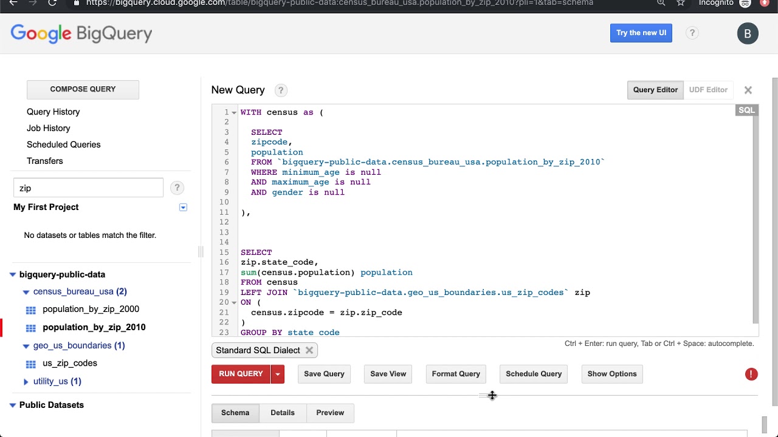This screenshot has height=437, width=778.
Task: Switch to the Details tab
Action: pyautogui.click(x=283, y=413)
